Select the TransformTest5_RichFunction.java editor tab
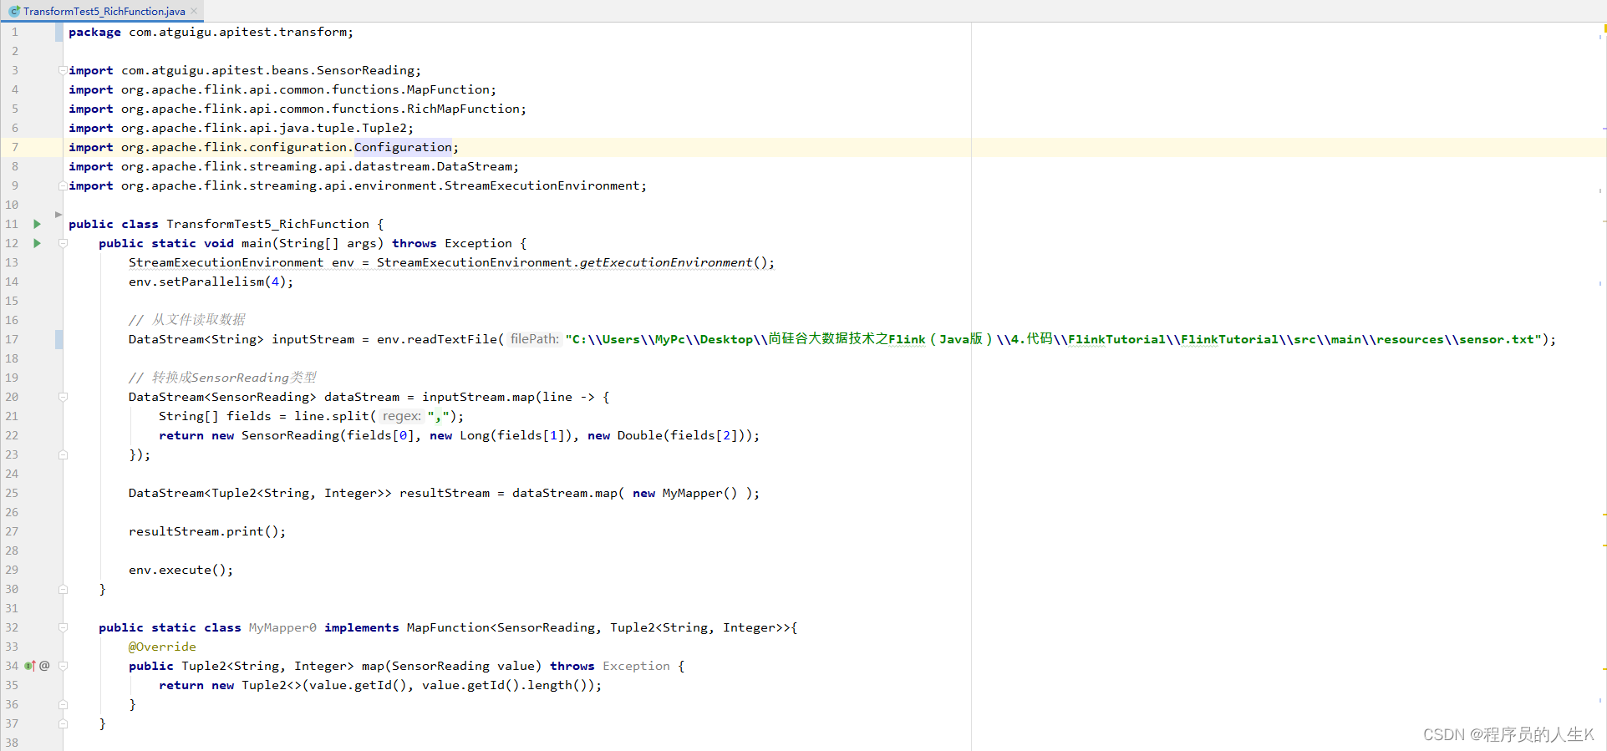Image resolution: width=1607 pixels, height=751 pixels. coord(104,11)
